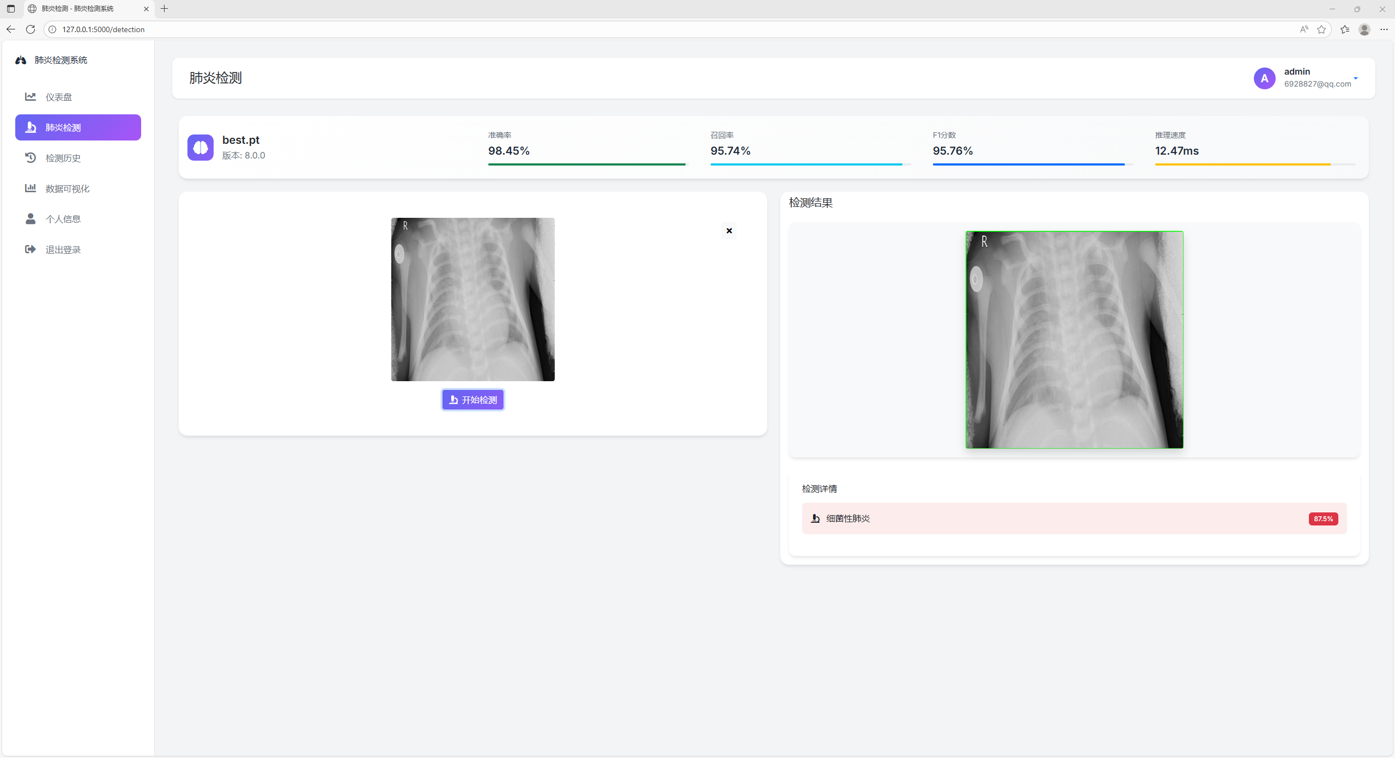The height and width of the screenshot is (758, 1395).
Task: Click the logout arrow icon
Action: point(31,249)
